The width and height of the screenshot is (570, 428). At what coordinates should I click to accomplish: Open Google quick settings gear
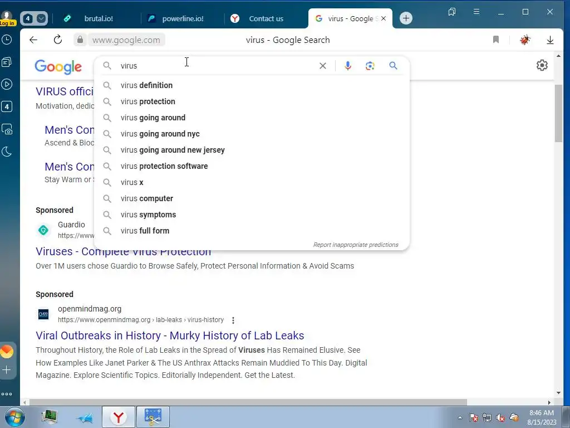[542, 66]
